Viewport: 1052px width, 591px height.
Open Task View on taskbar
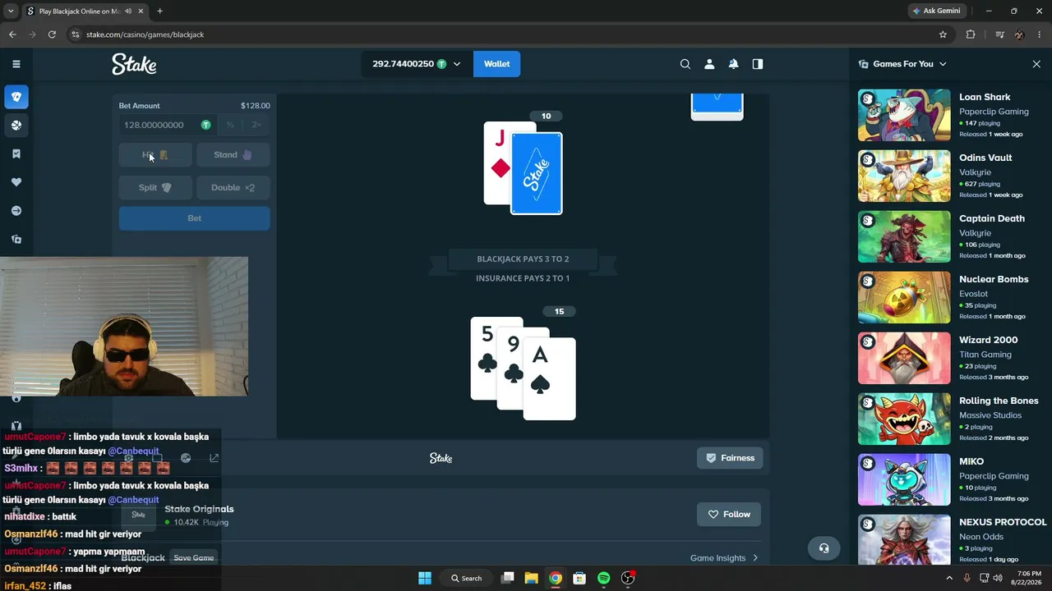507,578
